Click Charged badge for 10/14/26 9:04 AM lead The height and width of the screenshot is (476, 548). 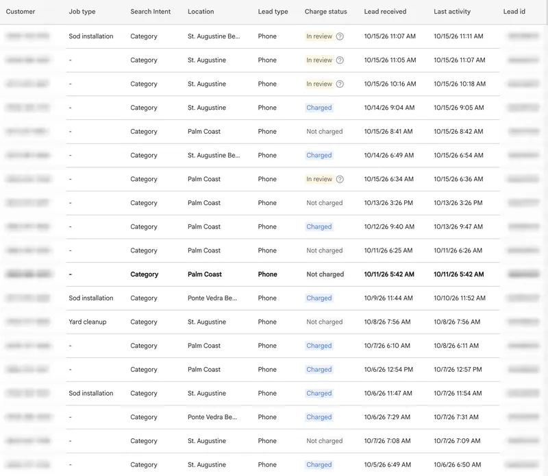[x=319, y=108]
